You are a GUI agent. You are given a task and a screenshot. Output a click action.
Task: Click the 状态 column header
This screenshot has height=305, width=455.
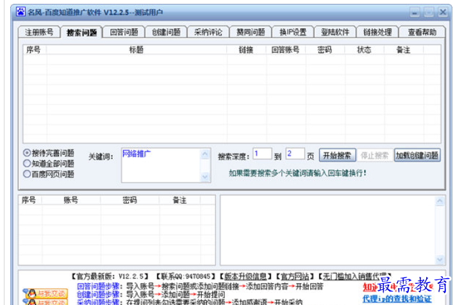(364, 50)
